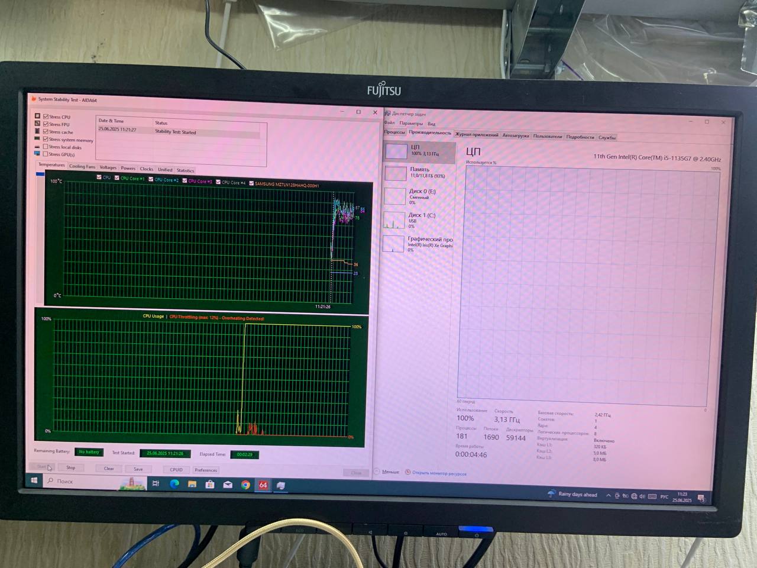Collapse Task Manager using the Меньше expander
Viewport: 757px width, 568px height.
coord(377,472)
